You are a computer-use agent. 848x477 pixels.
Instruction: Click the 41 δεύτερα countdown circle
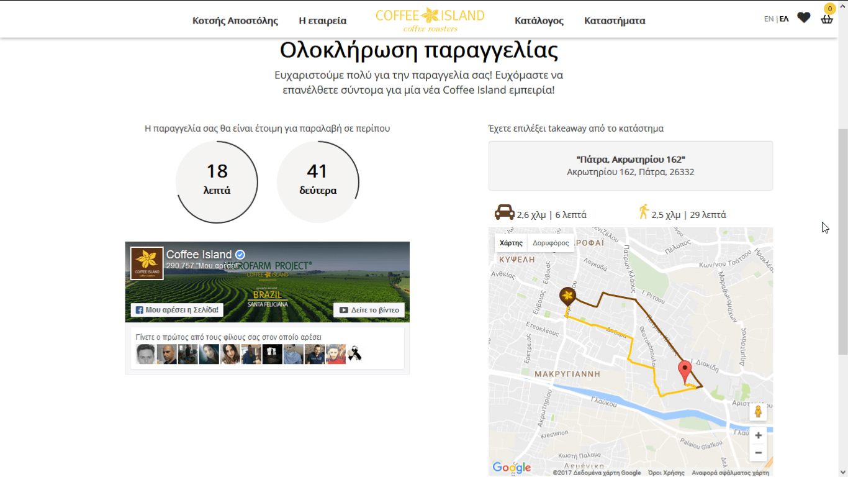[x=318, y=182]
